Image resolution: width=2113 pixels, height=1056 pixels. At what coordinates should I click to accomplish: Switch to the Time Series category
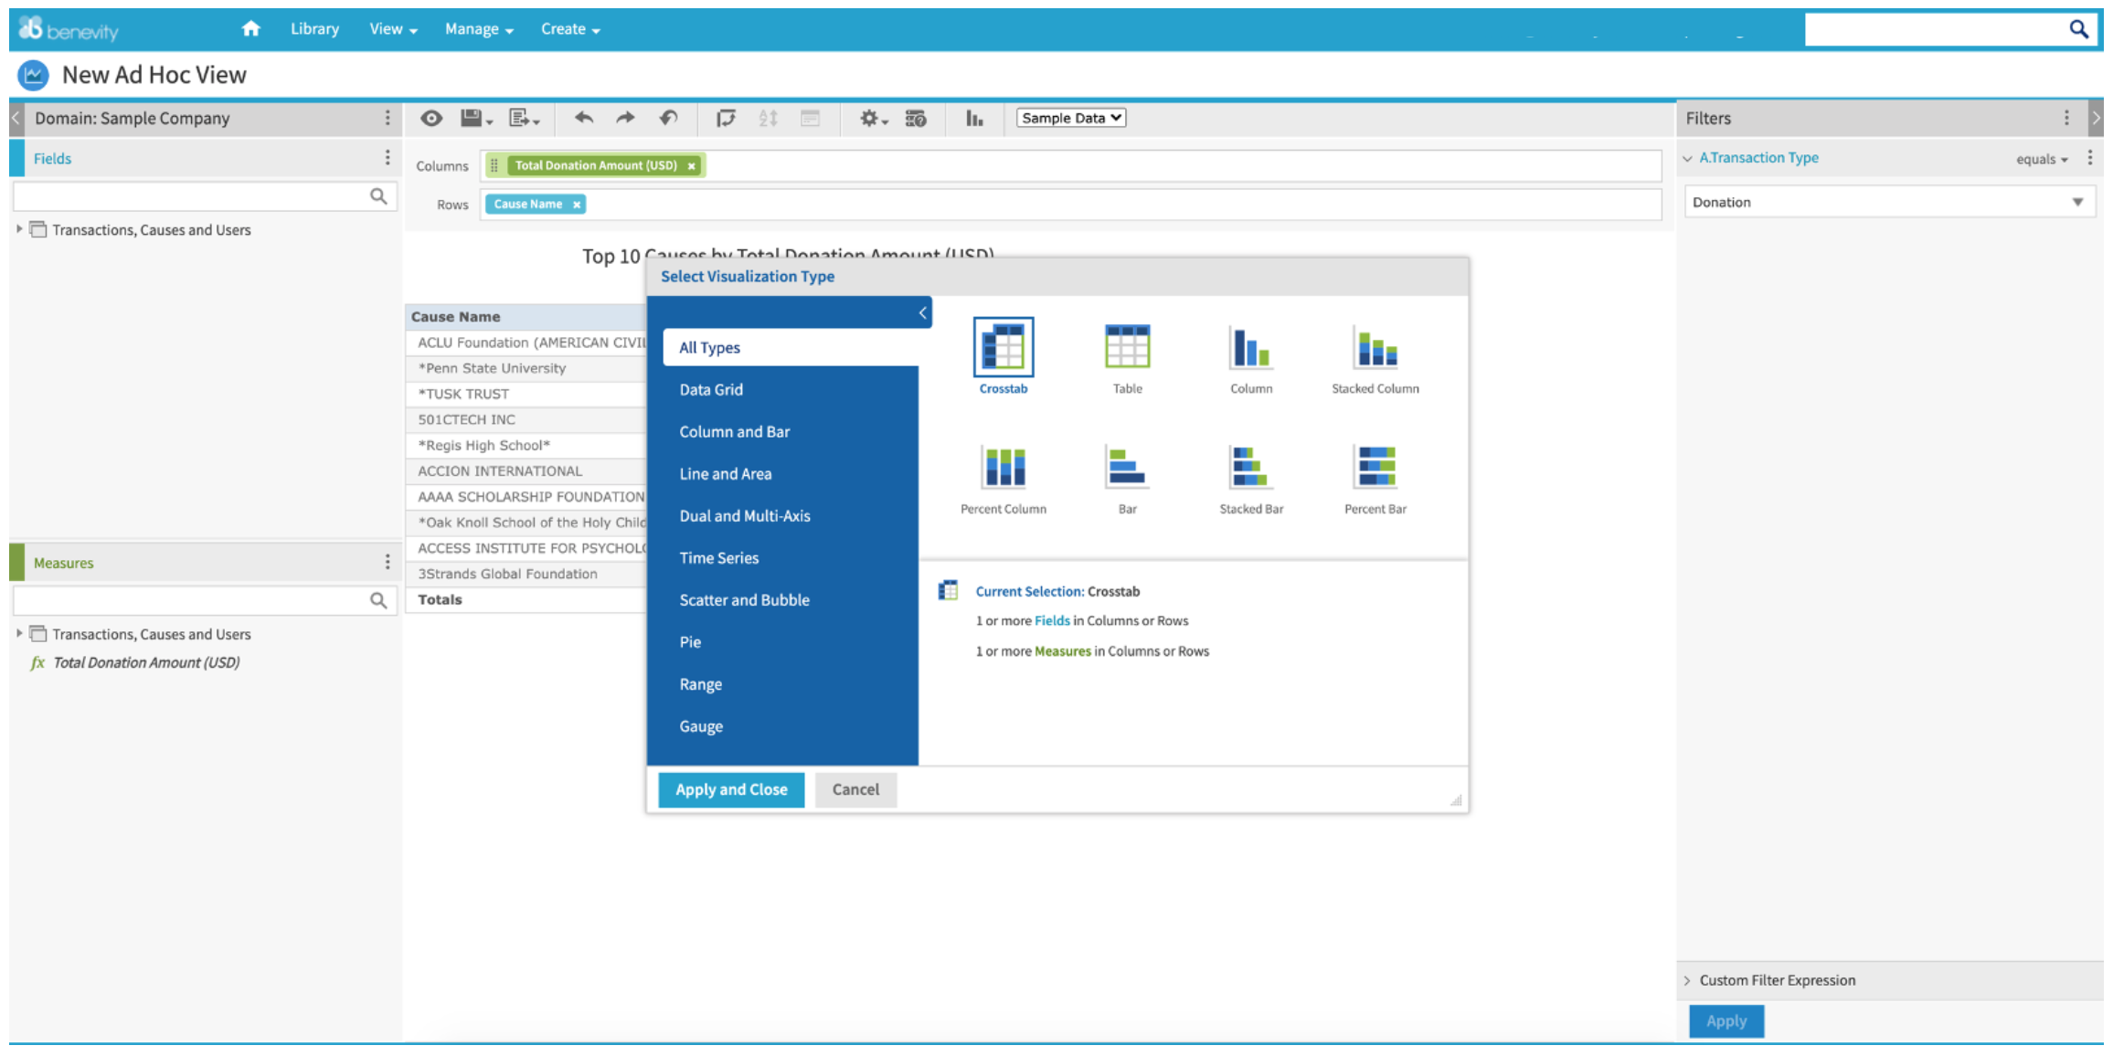tap(718, 557)
